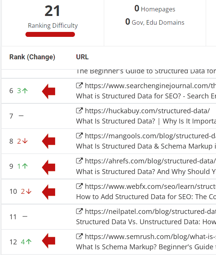Click the URL column header
Screen dimensions: 216x255
click(83, 57)
